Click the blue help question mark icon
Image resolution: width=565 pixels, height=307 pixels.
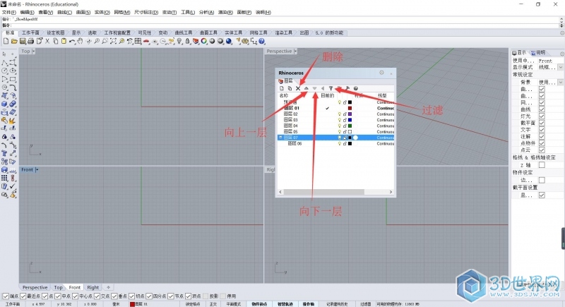coord(262,42)
